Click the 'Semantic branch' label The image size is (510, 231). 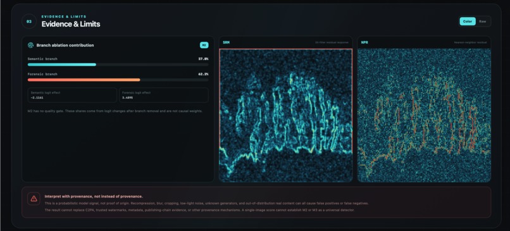click(x=42, y=59)
